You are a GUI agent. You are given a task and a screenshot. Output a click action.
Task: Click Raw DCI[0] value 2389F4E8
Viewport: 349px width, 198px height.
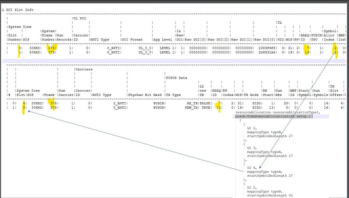pyautogui.click(x=266, y=48)
